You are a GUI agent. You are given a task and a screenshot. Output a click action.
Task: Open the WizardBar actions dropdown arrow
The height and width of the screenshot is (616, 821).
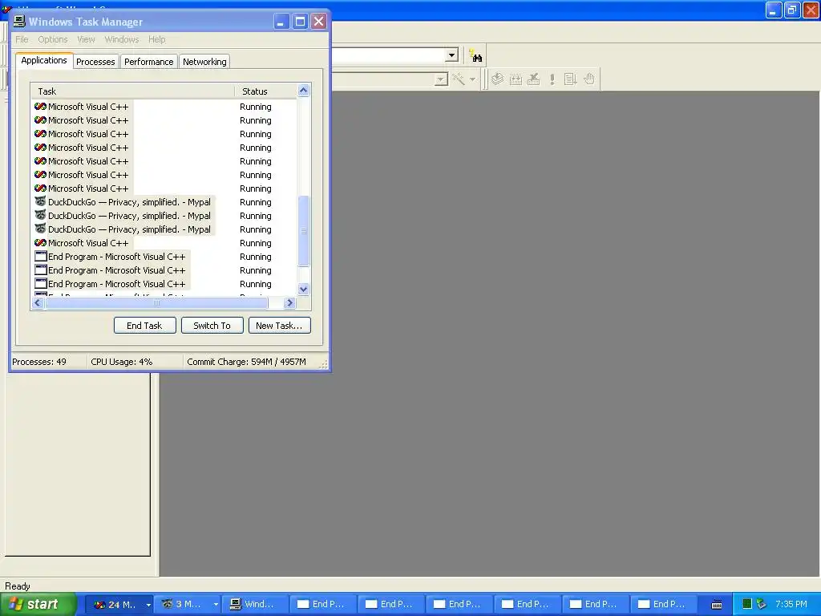coord(472,79)
